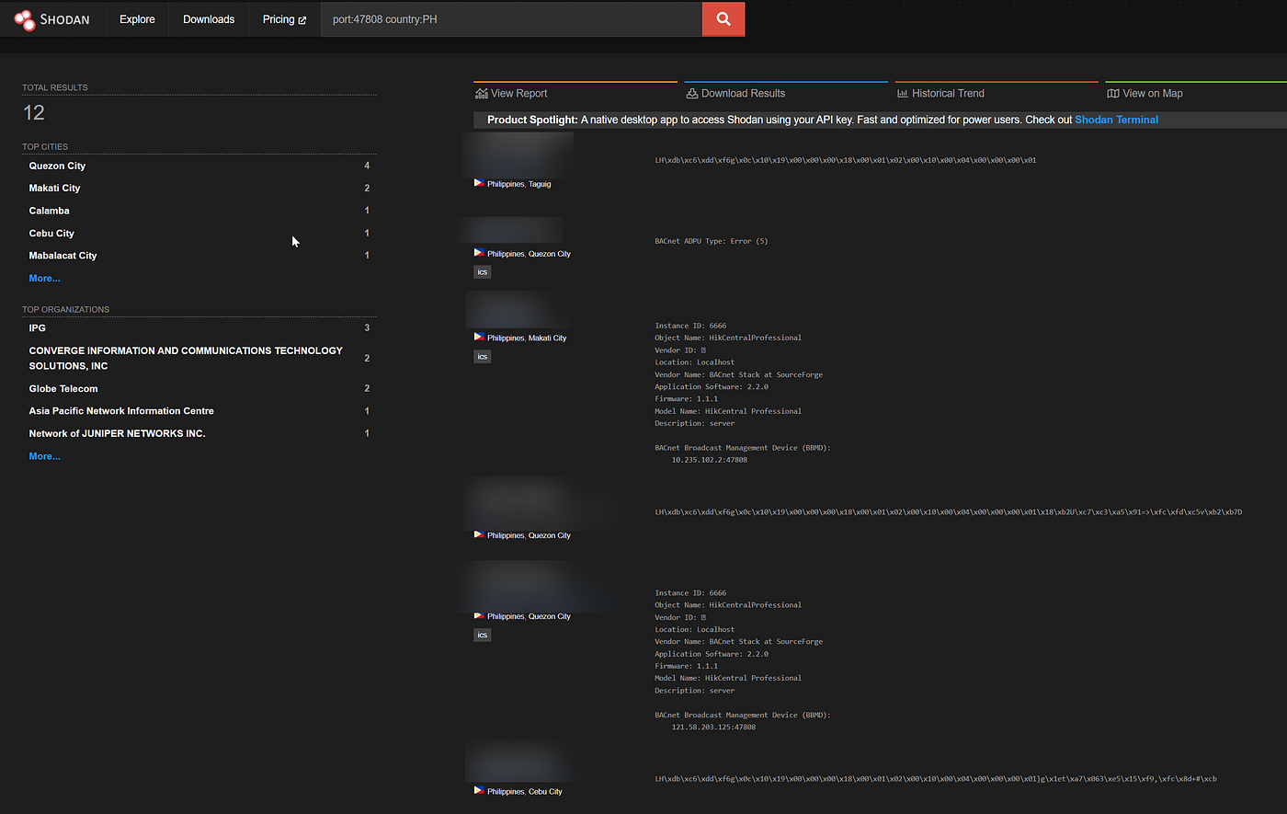
Task: Click the total results count 12
Action: pos(33,112)
